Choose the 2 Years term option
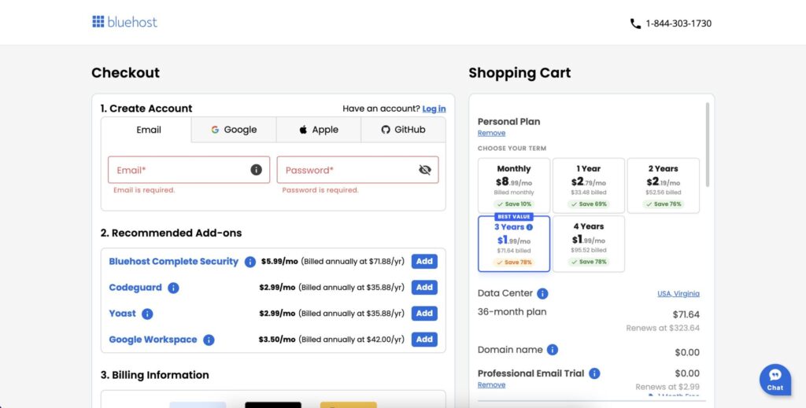The image size is (806, 408). (x=663, y=186)
